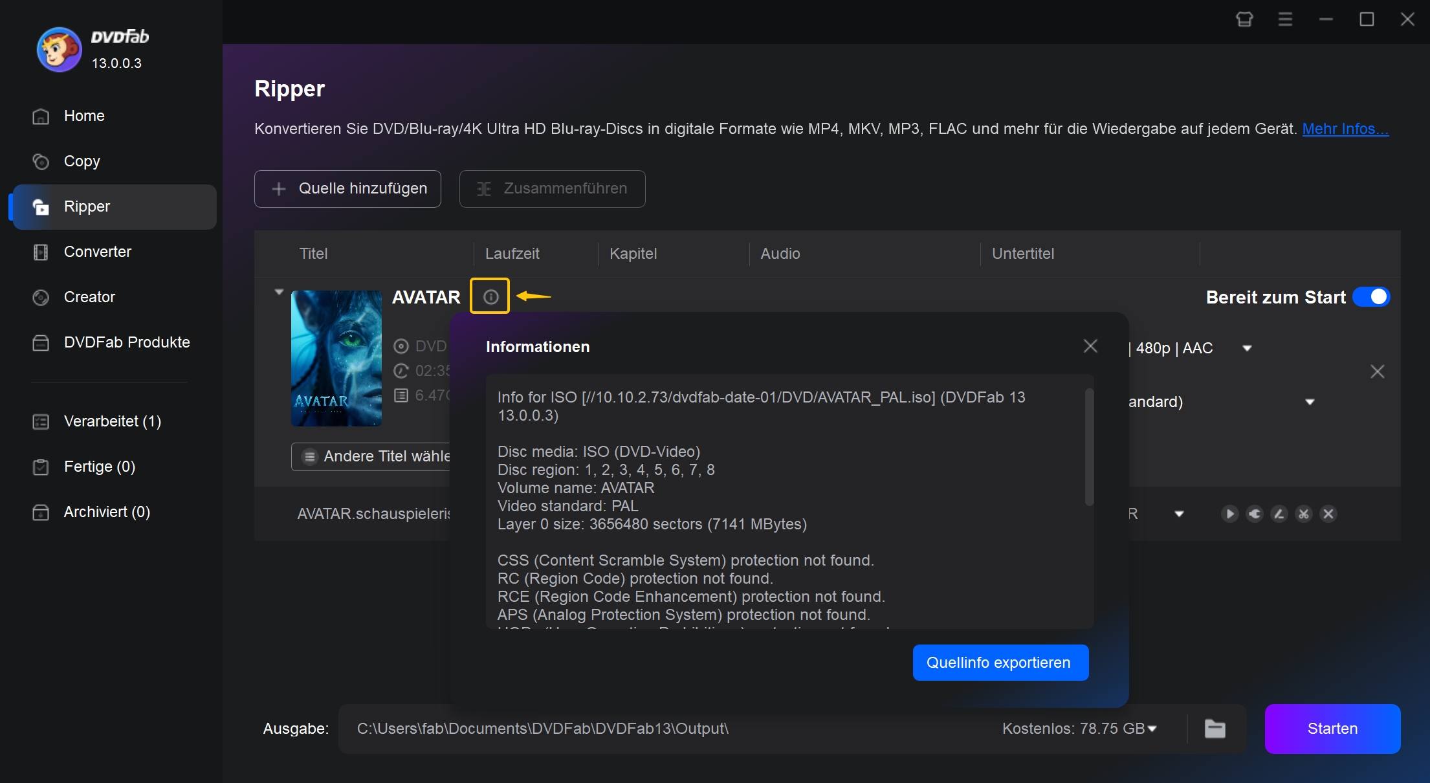Click the Quellinfo exportieren button
1430x783 pixels.
pyautogui.click(x=1000, y=663)
